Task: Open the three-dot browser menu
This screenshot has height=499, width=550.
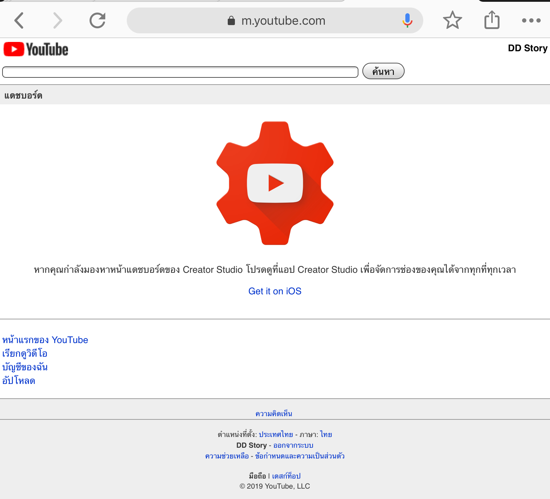Action: (x=531, y=20)
